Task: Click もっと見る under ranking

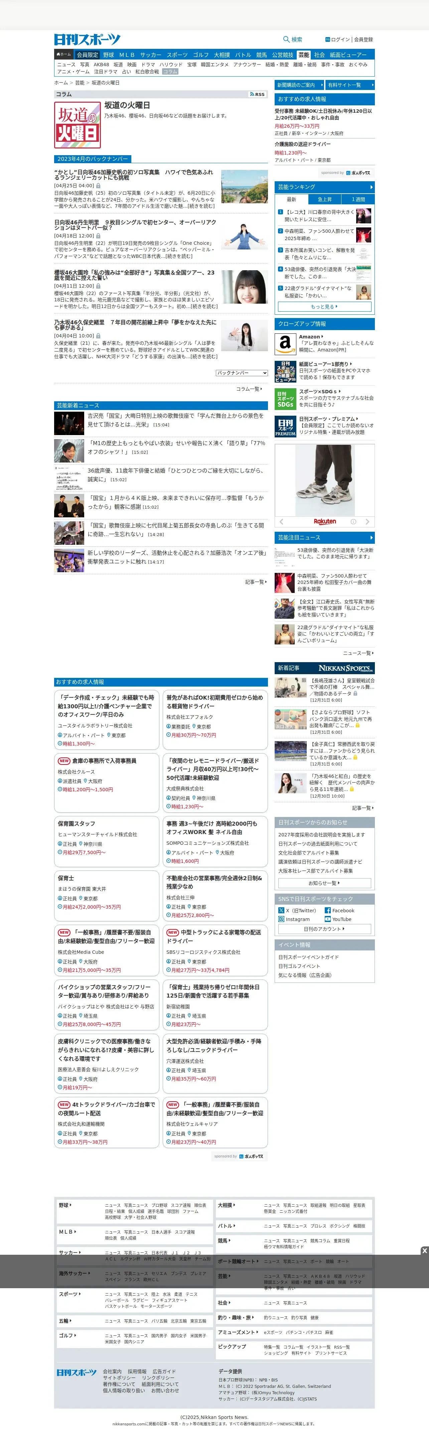Action: (x=324, y=306)
